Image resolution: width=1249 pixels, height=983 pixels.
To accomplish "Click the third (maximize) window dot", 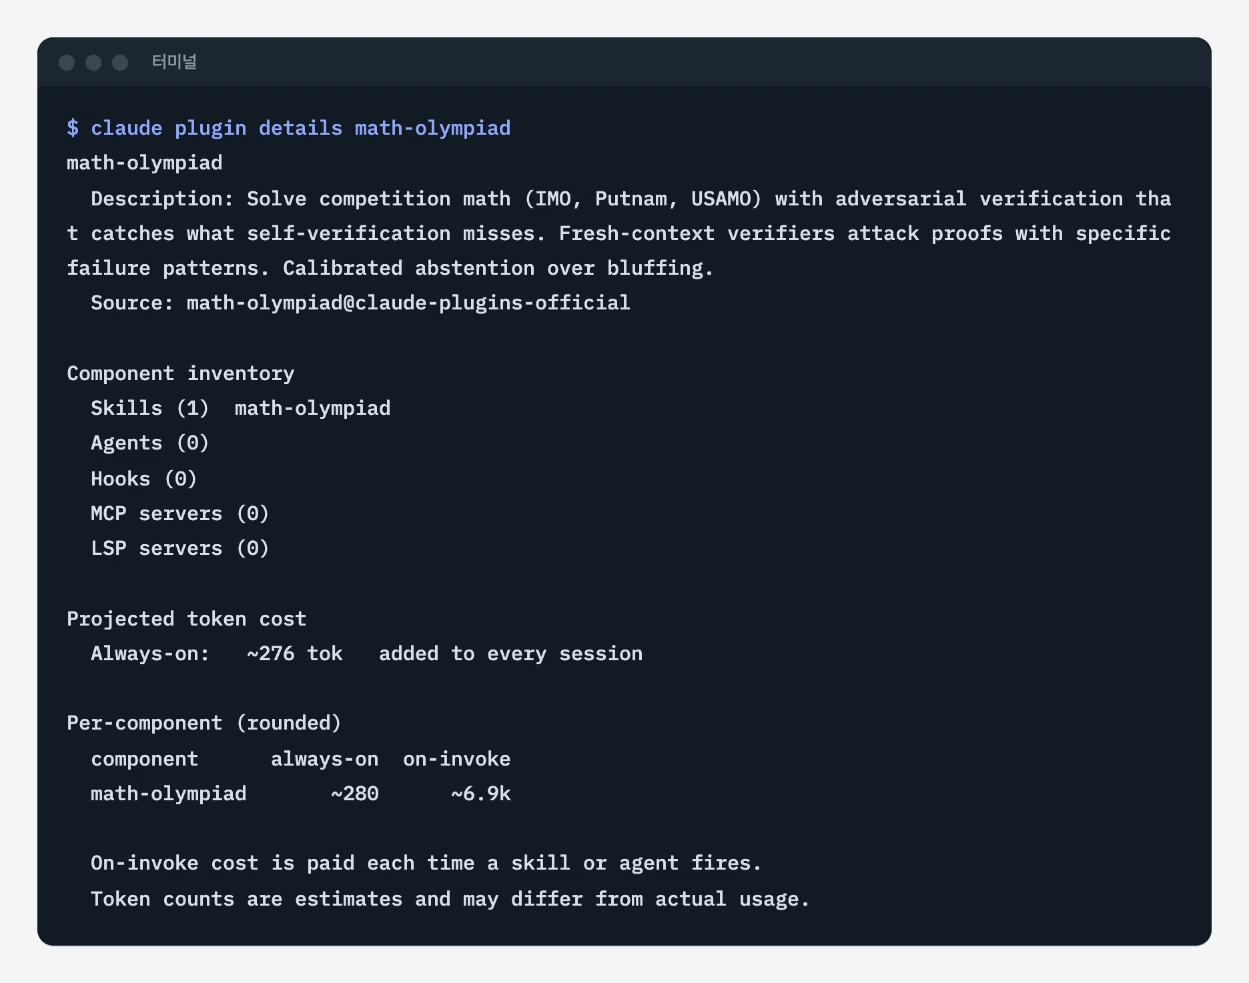I will tap(120, 63).
